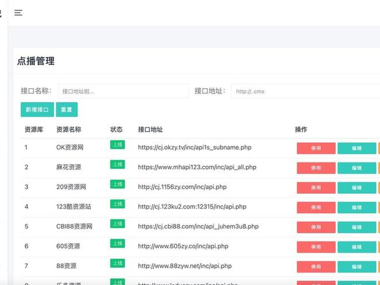Select the CBI88资源网 name cell
380x285 pixels.
[75, 227]
